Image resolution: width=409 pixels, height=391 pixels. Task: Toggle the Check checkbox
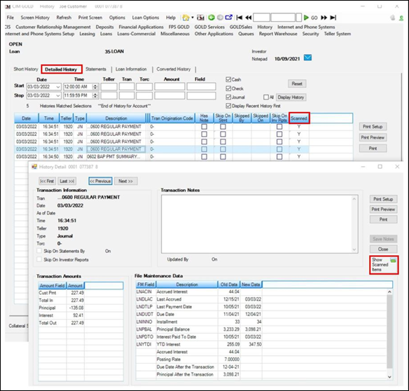(x=228, y=88)
